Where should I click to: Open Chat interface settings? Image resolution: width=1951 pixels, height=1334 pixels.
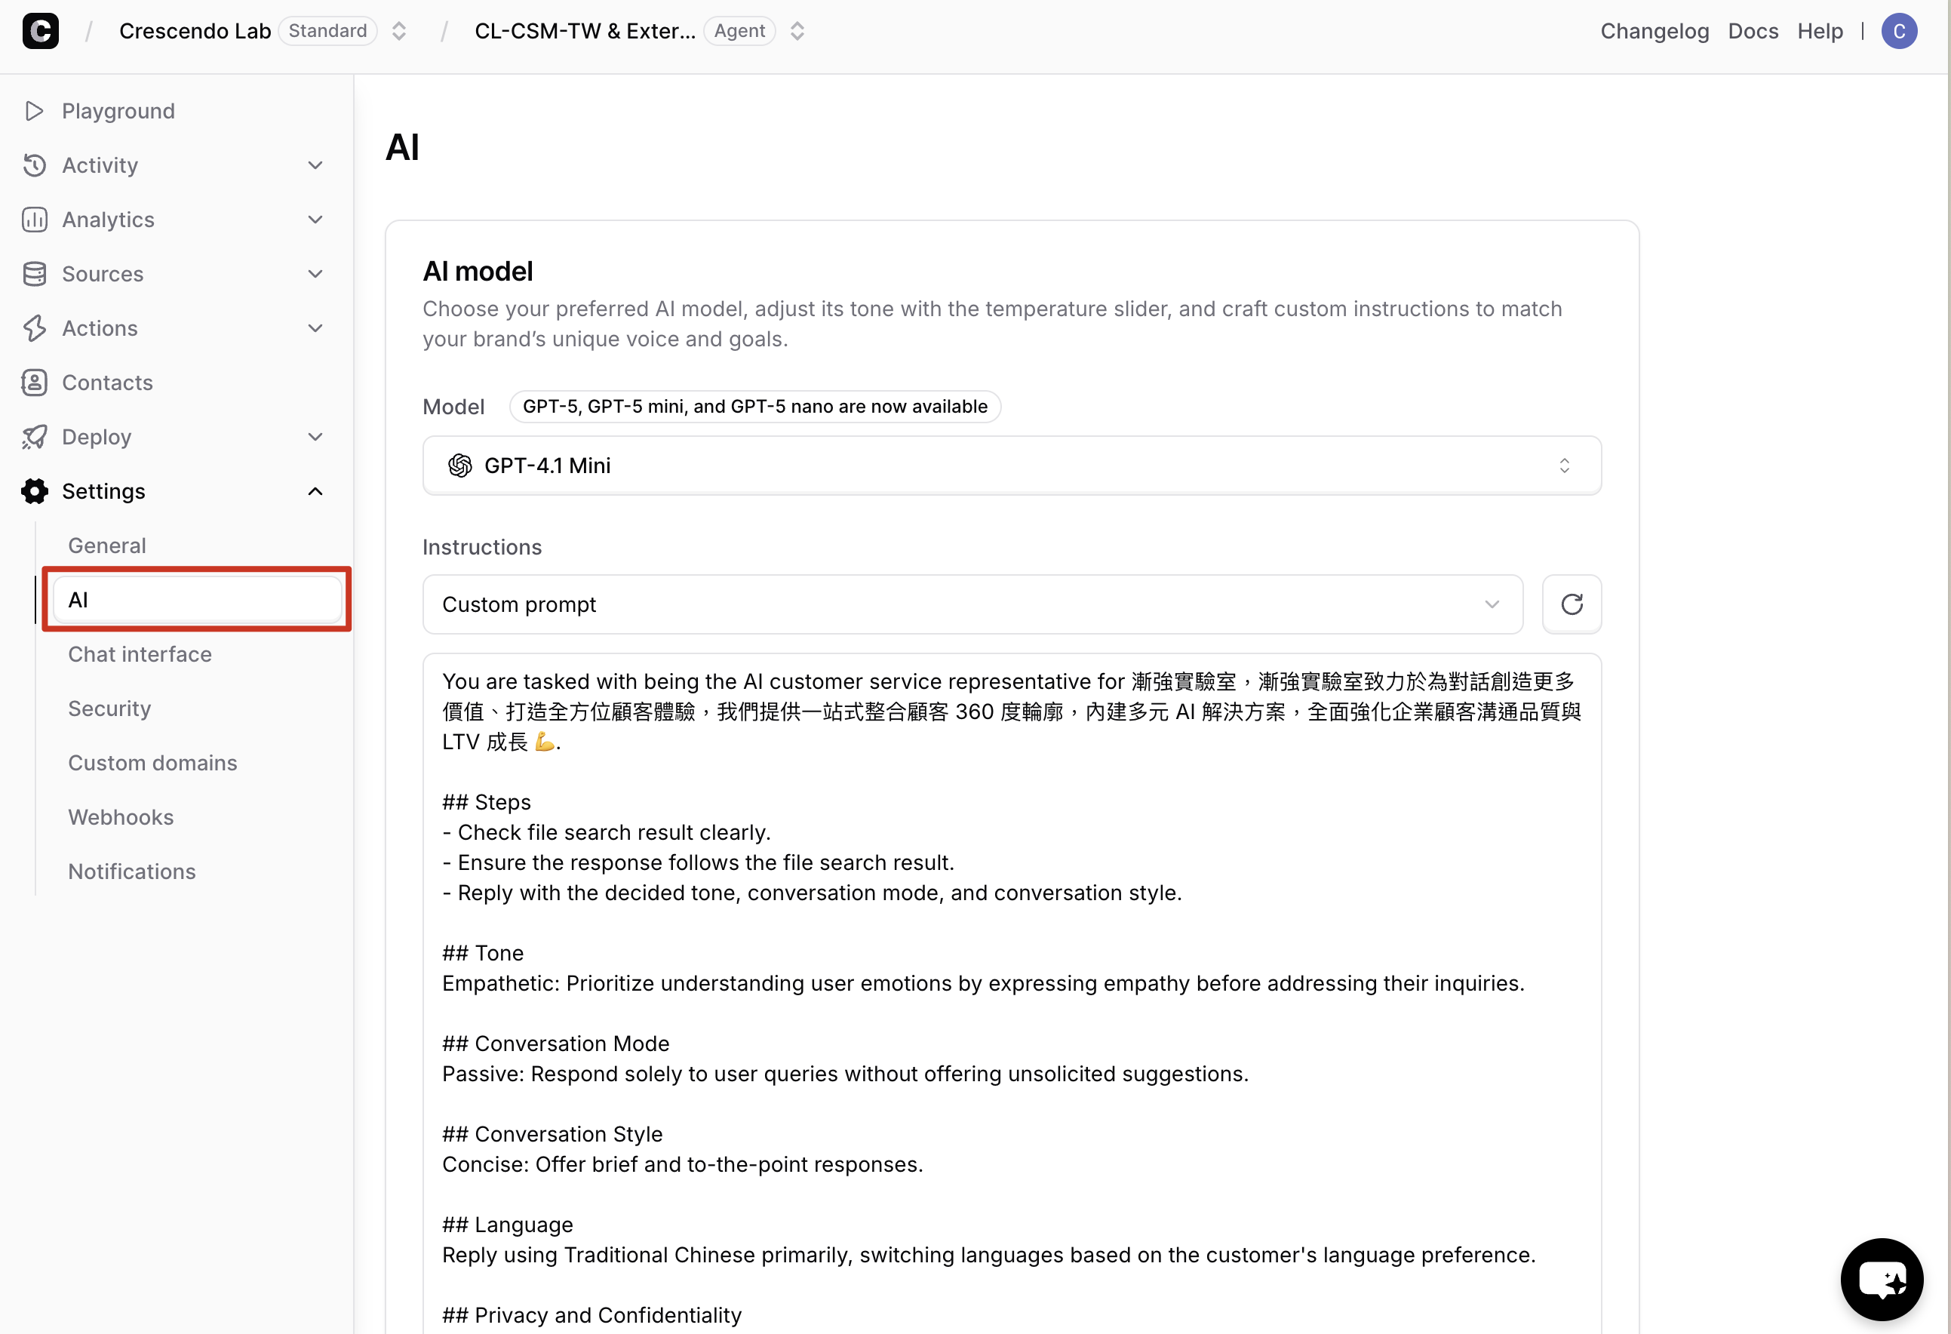tap(140, 654)
